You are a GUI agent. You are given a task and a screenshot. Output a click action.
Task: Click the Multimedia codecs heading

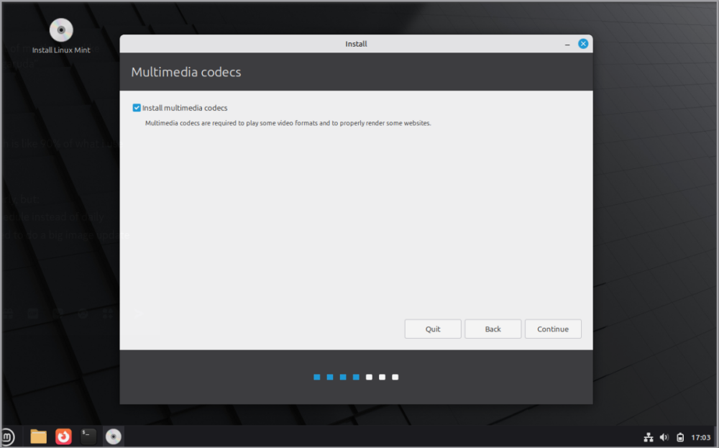pyautogui.click(x=186, y=72)
